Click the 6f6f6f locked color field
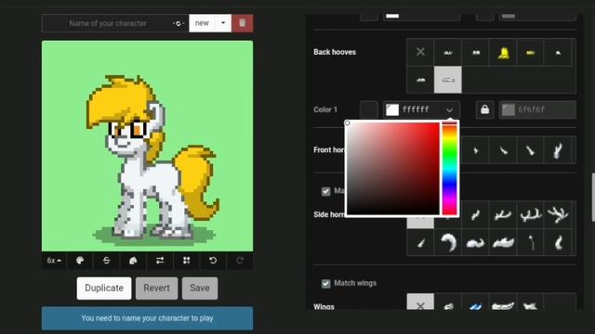This screenshot has height=334, width=595. pos(537,109)
